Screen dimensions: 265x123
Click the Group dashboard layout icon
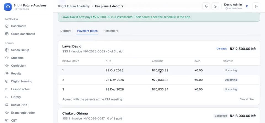(x=7, y=34)
